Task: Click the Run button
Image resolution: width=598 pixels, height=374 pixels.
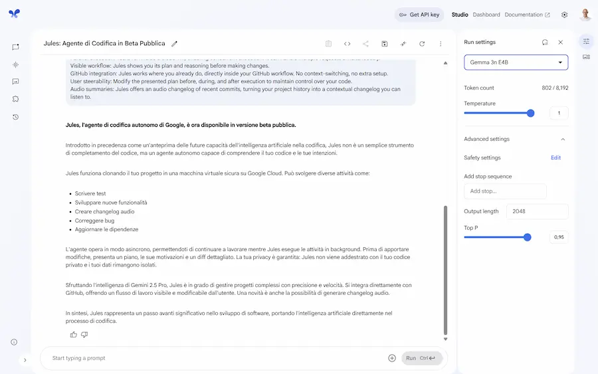Action: 422,358
